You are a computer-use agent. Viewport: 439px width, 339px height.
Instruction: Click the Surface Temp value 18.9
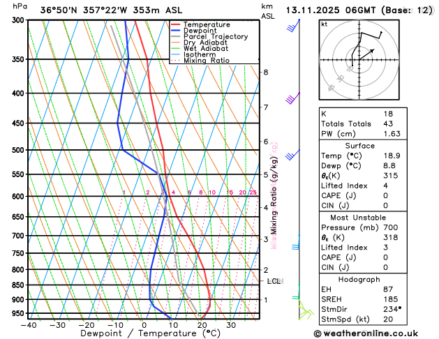point(392,156)
